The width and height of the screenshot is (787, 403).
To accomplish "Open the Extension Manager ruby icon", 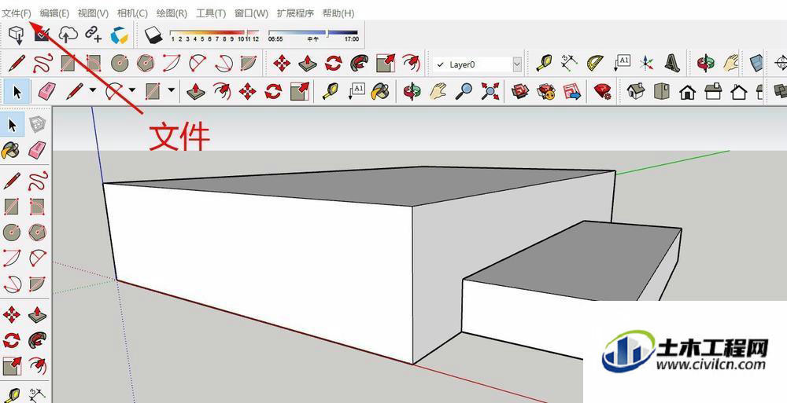I will pos(602,91).
